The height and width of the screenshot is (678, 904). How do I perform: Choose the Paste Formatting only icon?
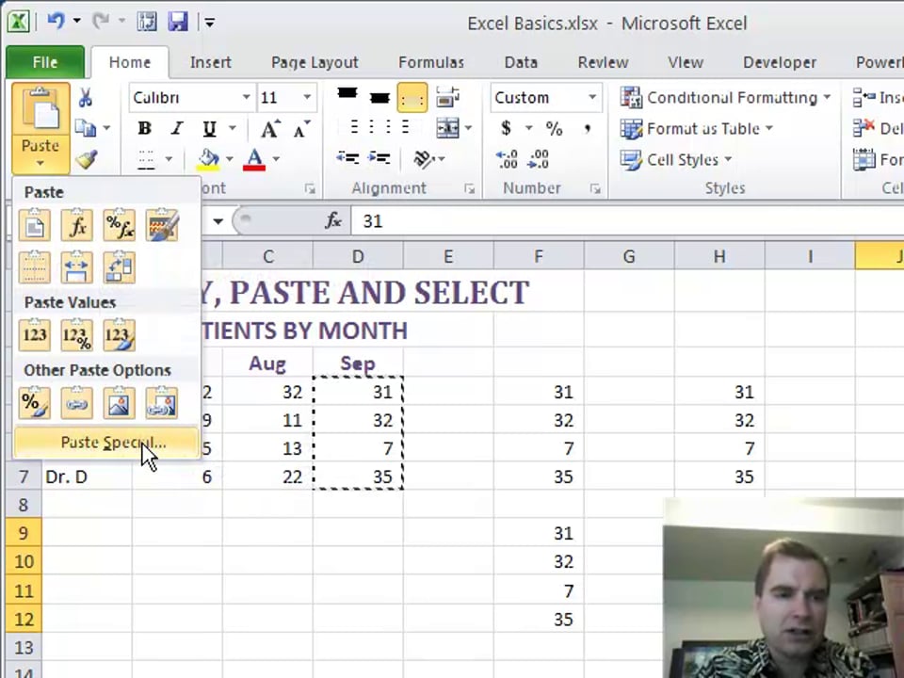(35, 402)
